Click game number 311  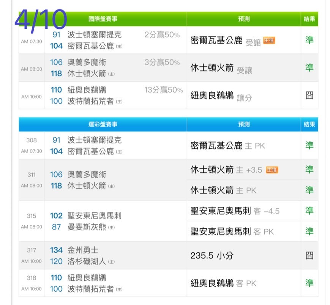[32, 175]
